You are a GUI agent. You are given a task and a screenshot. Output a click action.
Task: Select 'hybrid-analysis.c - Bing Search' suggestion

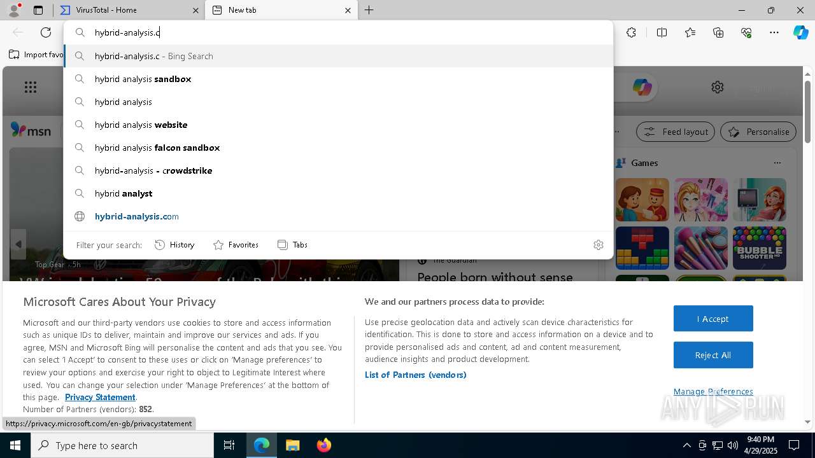pos(338,56)
